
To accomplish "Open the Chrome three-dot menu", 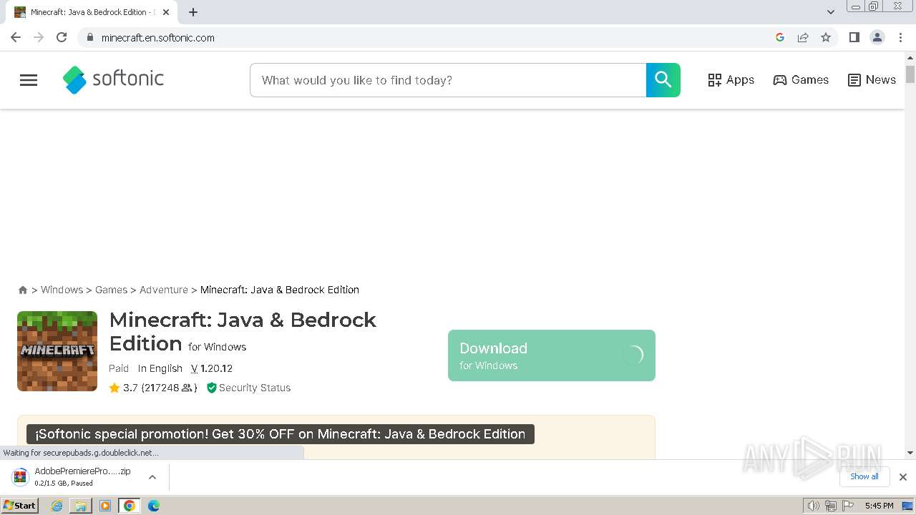I will tap(900, 37).
